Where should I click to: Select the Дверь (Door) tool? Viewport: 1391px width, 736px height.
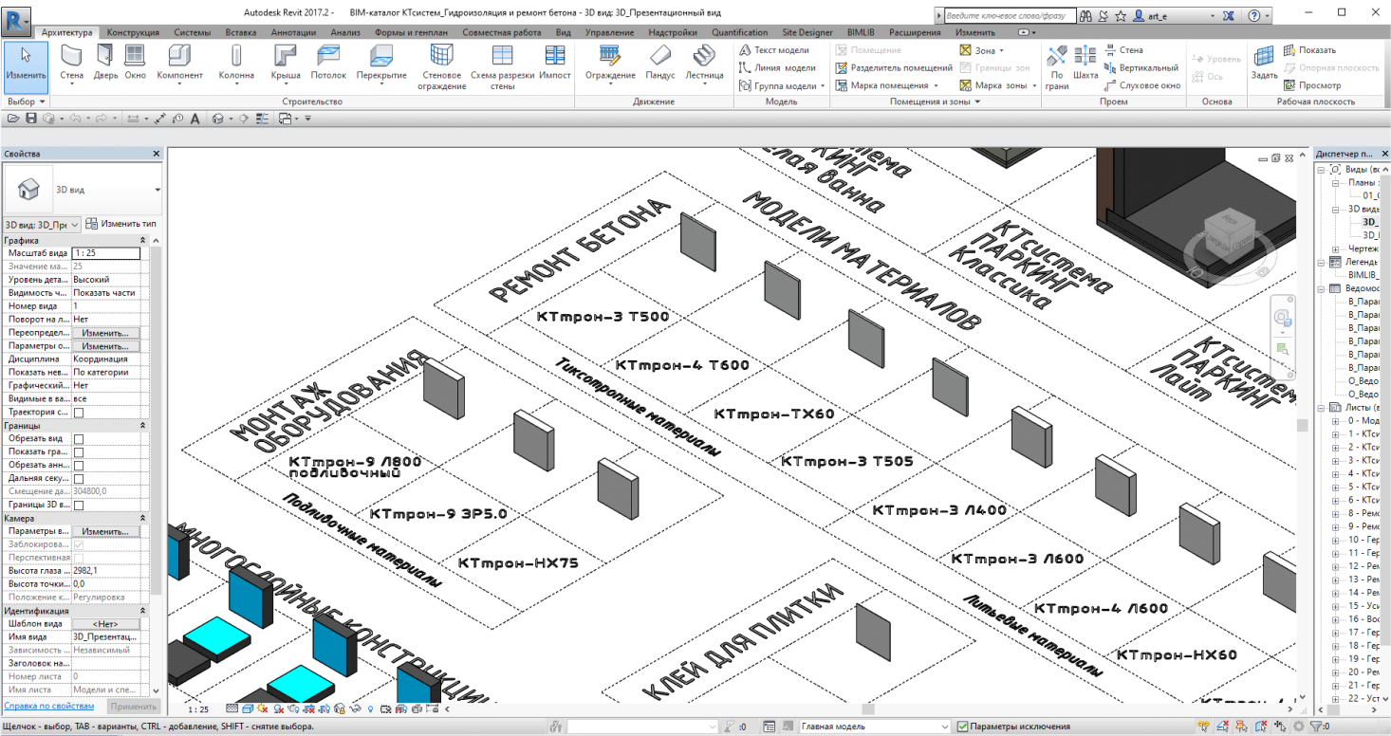click(106, 63)
